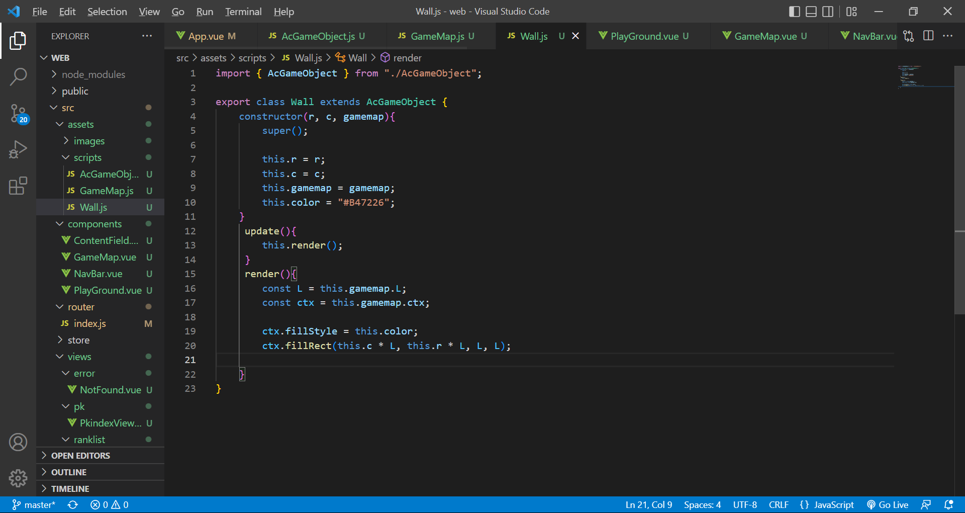Open Source Control view with 20 badge
Image resolution: width=965 pixels, height=513 pixels.
coord(18,114)
